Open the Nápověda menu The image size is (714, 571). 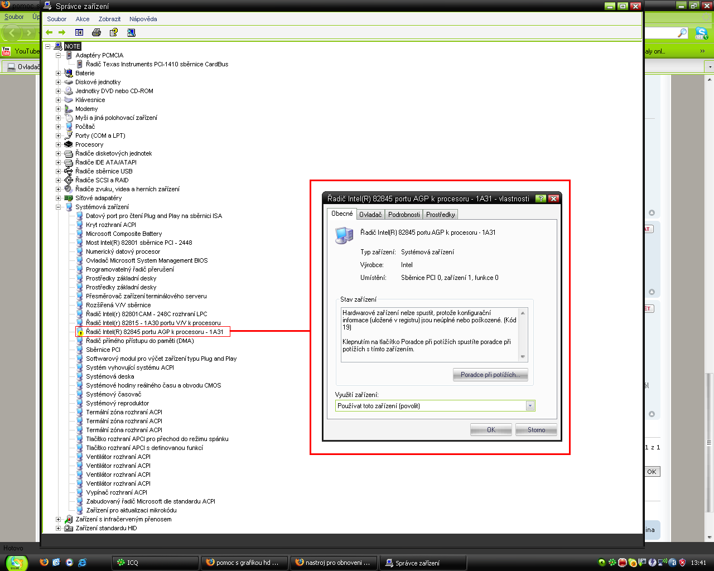point(143,19)
